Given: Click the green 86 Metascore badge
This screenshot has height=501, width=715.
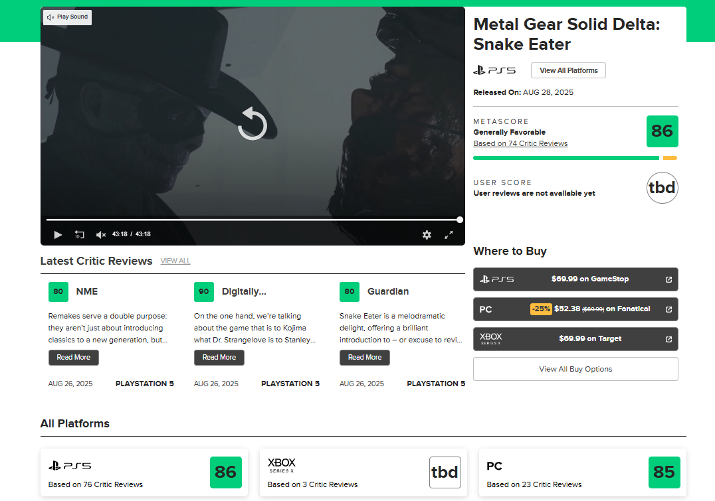Looking at the screenshot, I should point(662,131).
